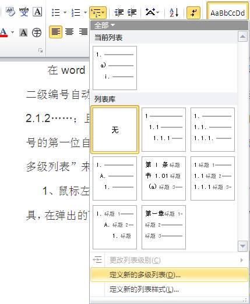The width and height of the screenshot is (250, 304).
Task: Click the Asian layout icon
Action: (150, 12)
